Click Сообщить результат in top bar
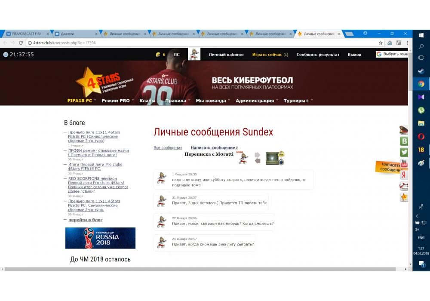Viewport: 430px width, 301px height. 318,55
